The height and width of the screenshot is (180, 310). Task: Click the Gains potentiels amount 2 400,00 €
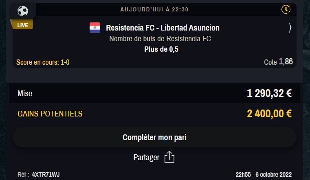click(x=269, y=114)
